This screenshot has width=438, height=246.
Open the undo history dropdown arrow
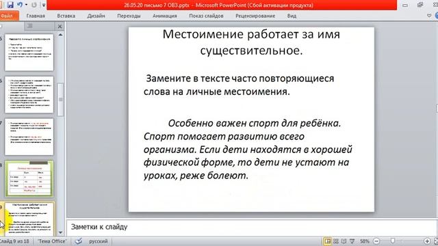pyautogui.click(x=26, y=5)
